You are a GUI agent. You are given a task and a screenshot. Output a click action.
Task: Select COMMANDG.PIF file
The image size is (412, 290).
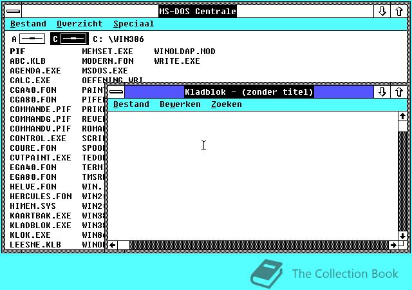[41, 119]
